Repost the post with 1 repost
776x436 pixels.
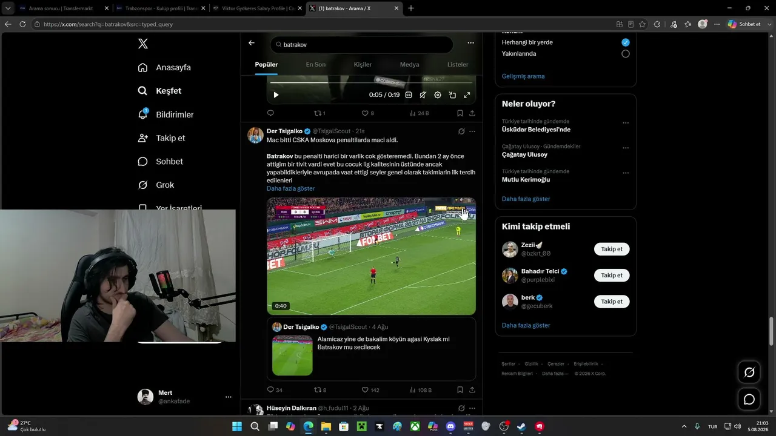(x=319, y=113)
